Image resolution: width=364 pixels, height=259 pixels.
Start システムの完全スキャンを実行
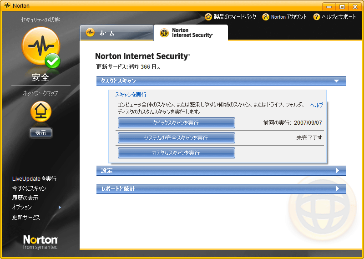[177, 138]
